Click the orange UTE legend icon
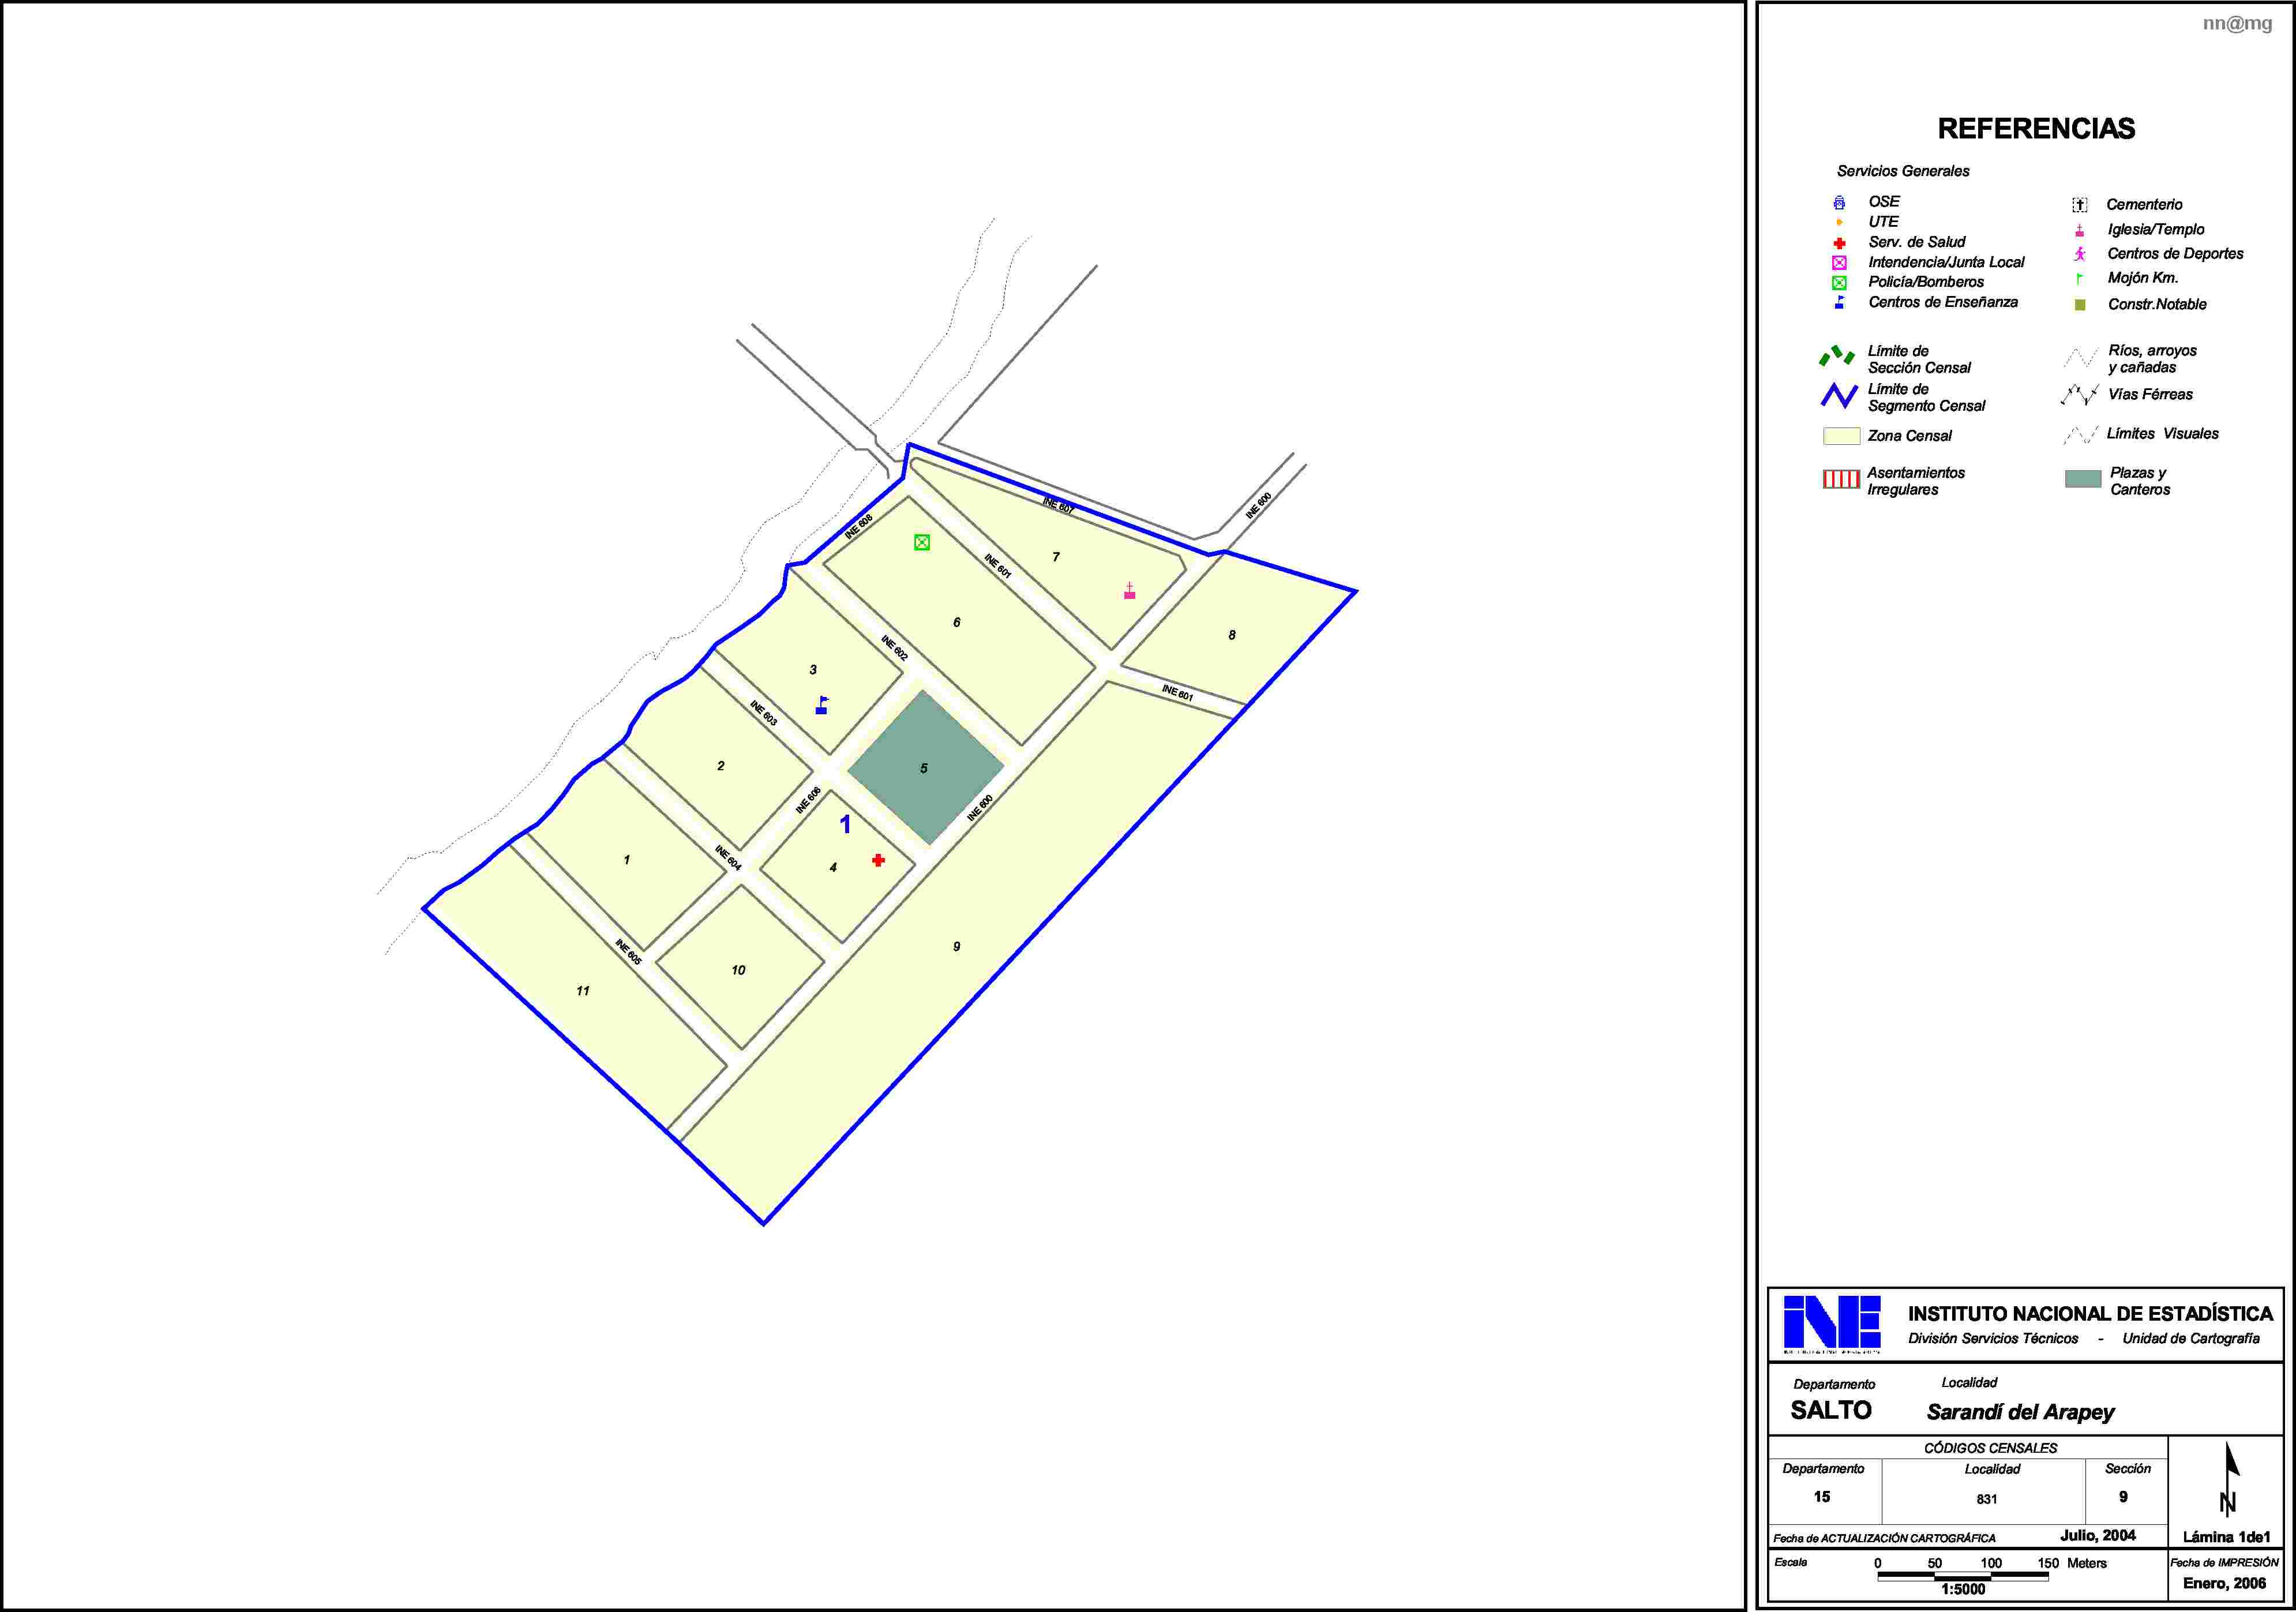The image size is (2296, 1612). (1839, 222)
